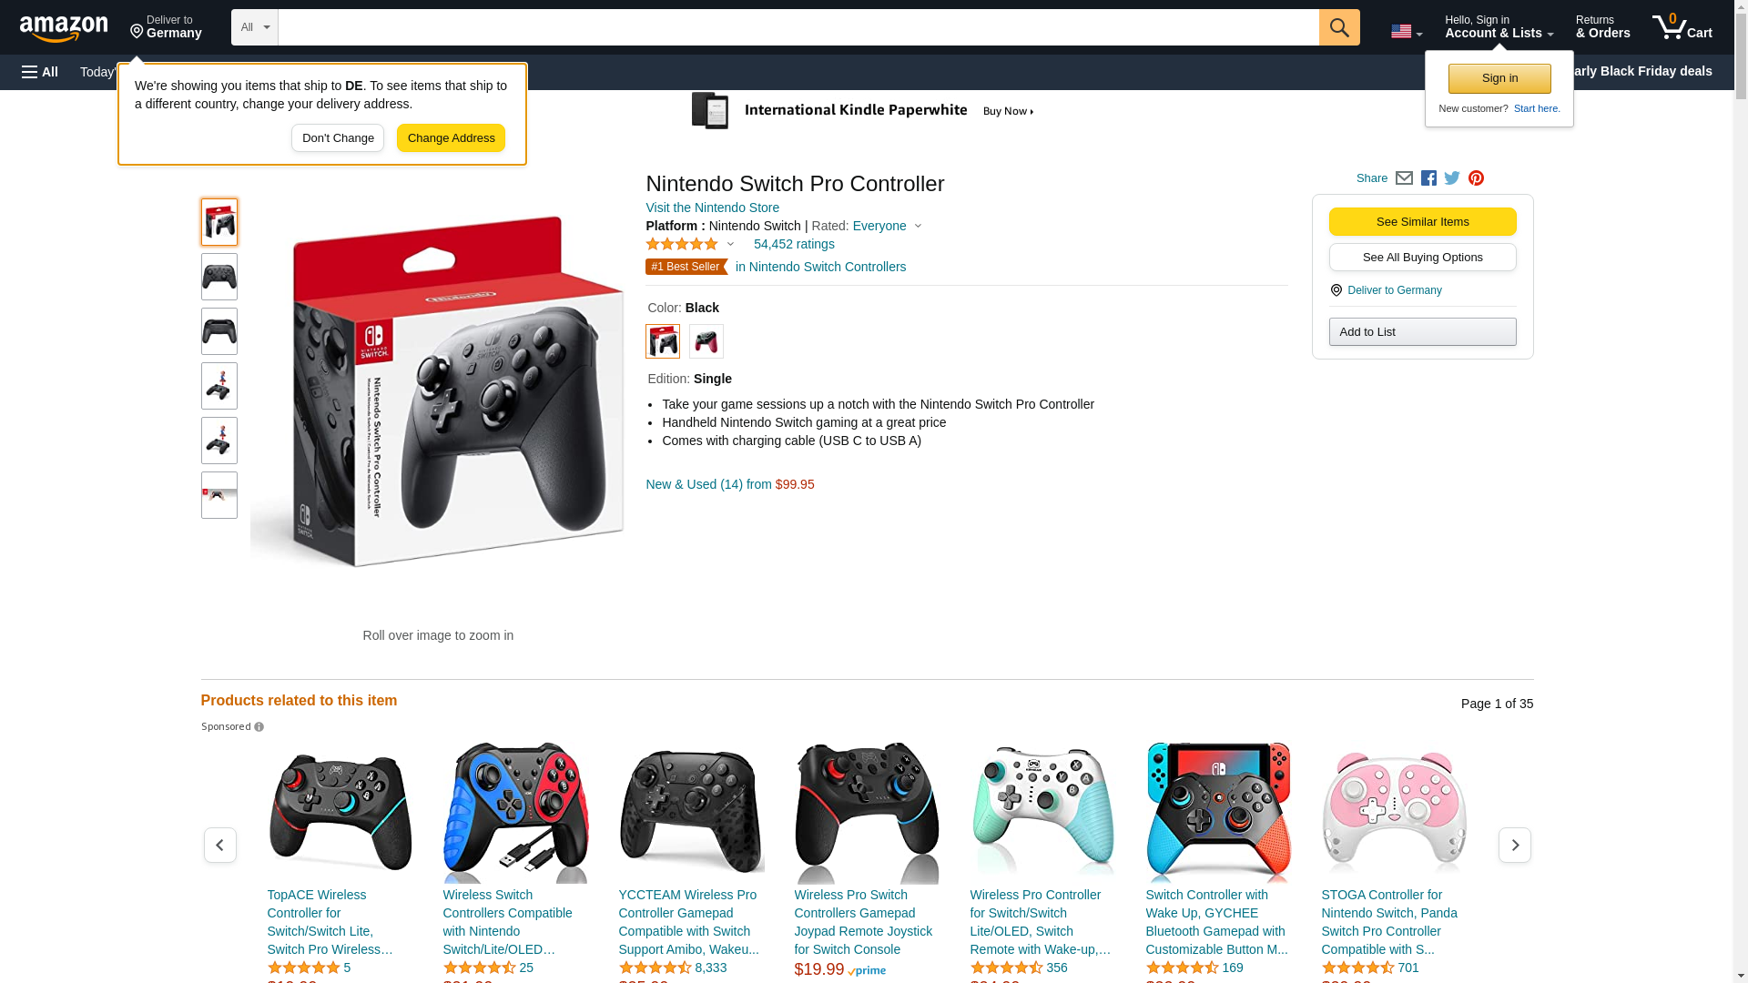The height and width of the screenshot is (983, 1748).
Task: Share via email icon
Action: point(1404,178)
